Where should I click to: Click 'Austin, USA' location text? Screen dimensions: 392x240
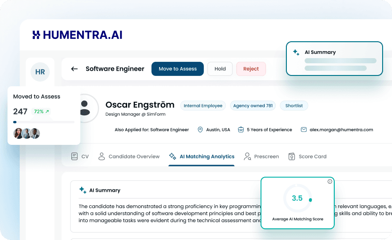218,130
